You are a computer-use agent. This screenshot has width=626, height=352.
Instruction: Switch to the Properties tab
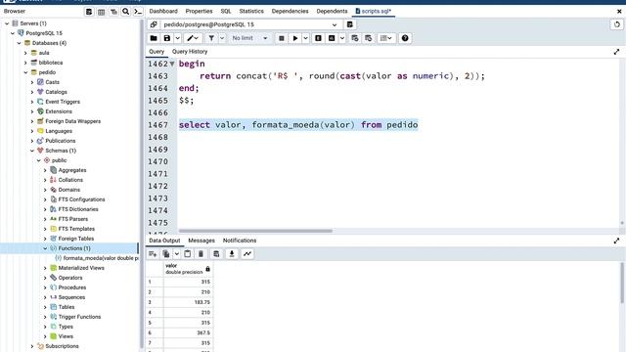coord(199,11)
